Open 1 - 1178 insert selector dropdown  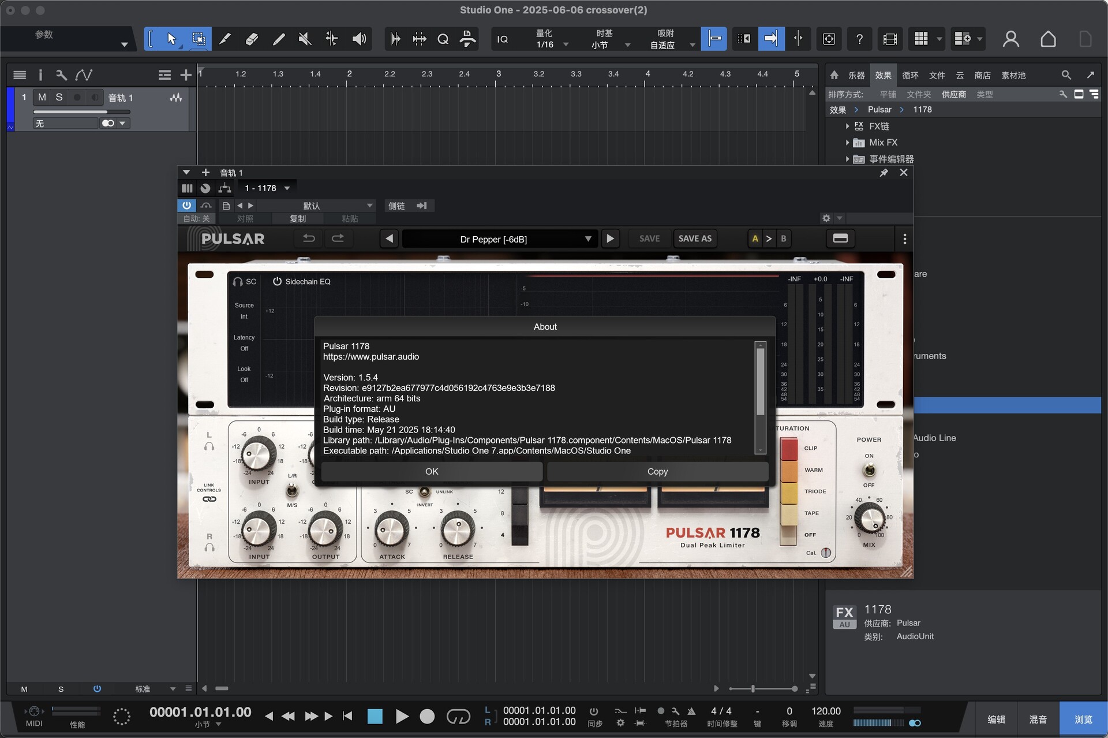(267, 188)
